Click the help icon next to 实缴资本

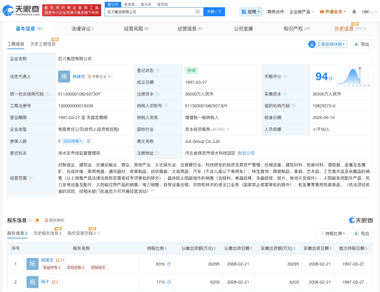pyautogui.click(x=285, y=94)
